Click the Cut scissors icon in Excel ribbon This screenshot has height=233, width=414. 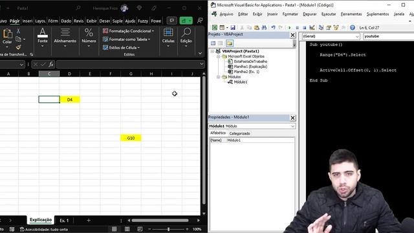pyautogui.click(x=18, y=31)
